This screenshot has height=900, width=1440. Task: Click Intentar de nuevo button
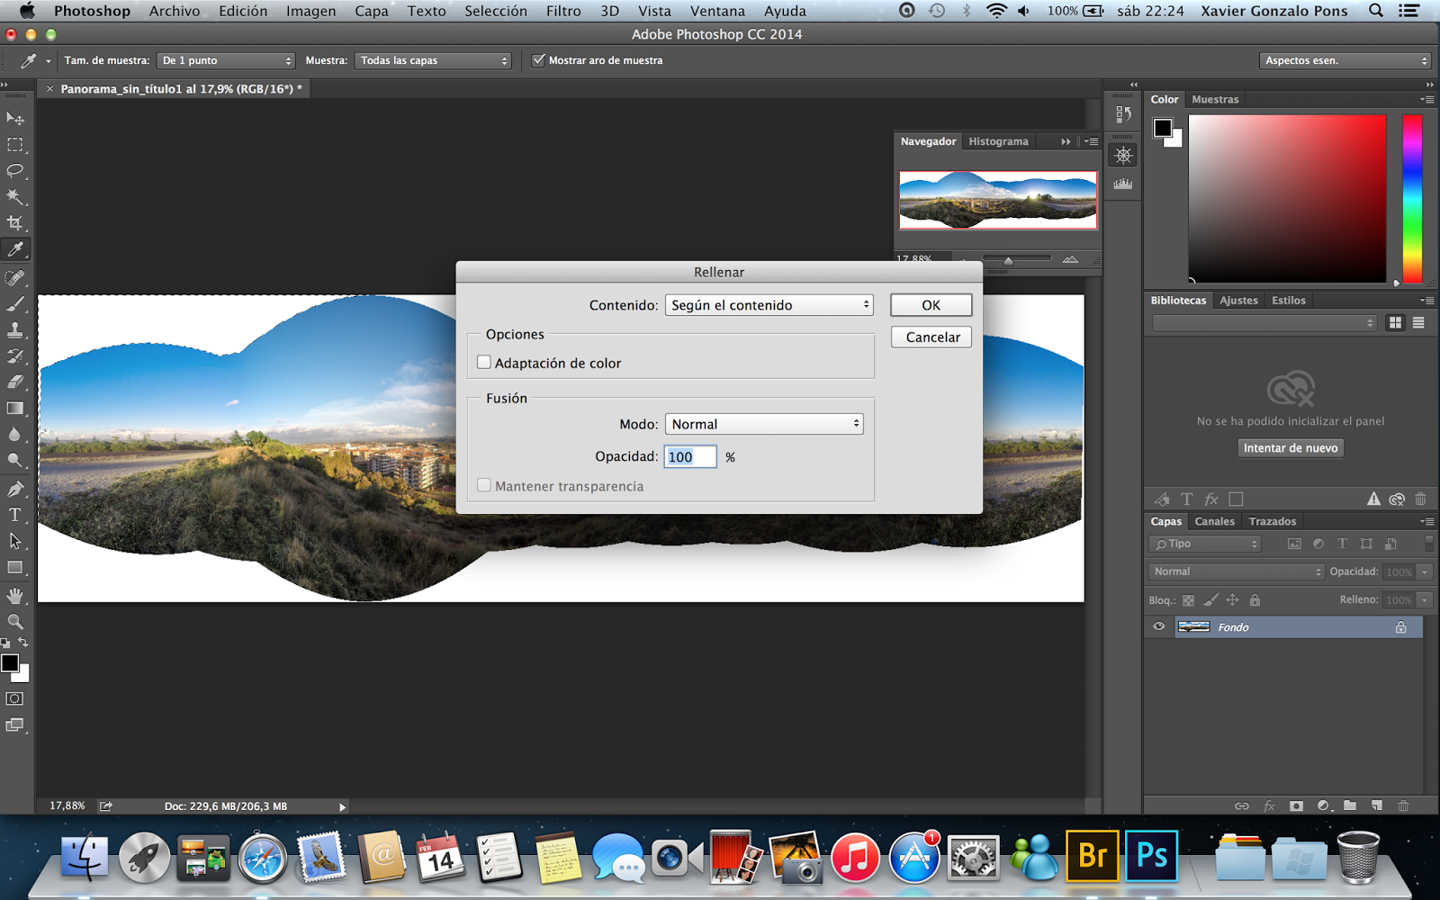click(1291, 447)
